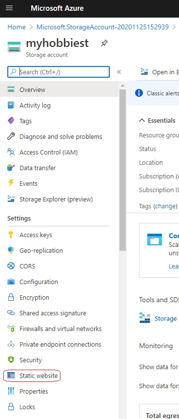Image resolution: width=179 pixels, height=419 pixels.
Task: Select Properties entry
Action: coord(34,392)
